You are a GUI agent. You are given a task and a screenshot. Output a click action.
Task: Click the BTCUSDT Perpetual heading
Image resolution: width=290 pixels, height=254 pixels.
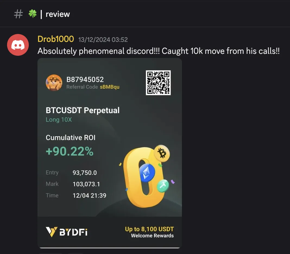(x=83, y=110)
